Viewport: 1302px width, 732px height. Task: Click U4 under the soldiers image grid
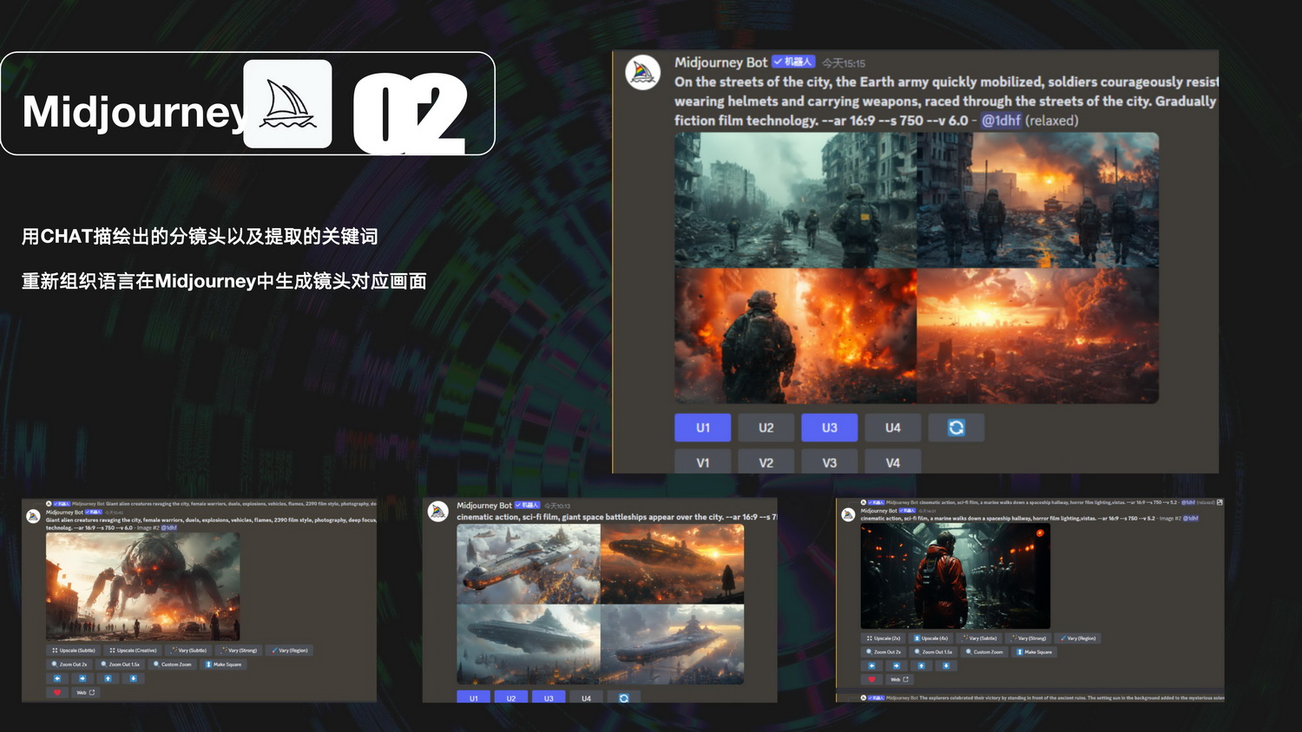893,428
